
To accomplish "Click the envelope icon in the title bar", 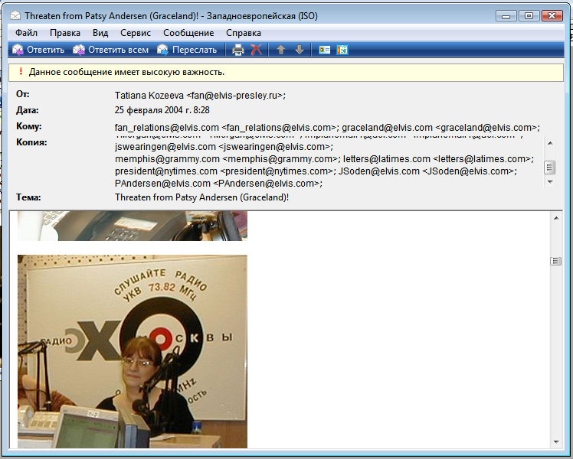I will pos(15,16).
